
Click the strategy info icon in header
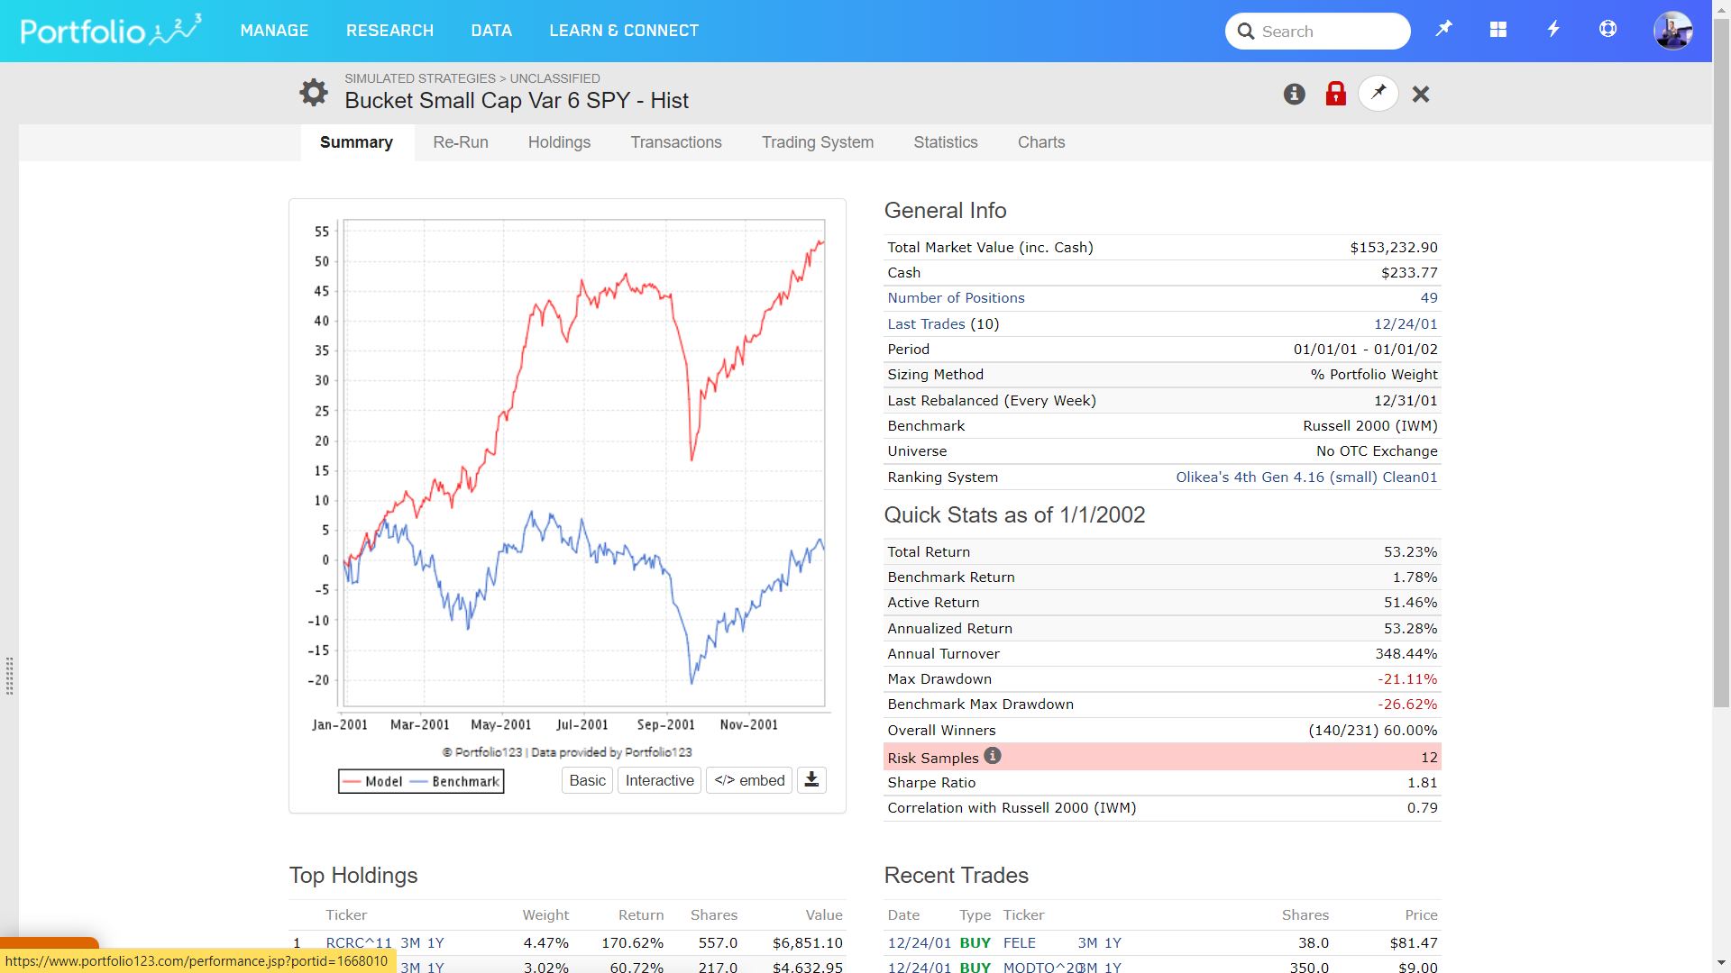1294,94
